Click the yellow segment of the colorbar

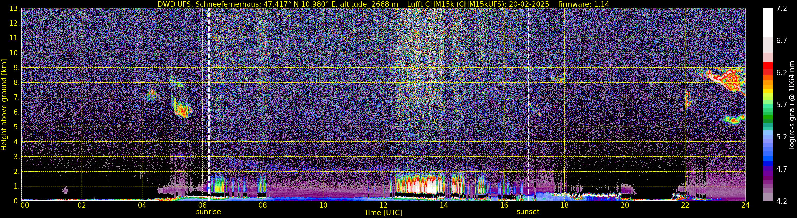(768, 91)
